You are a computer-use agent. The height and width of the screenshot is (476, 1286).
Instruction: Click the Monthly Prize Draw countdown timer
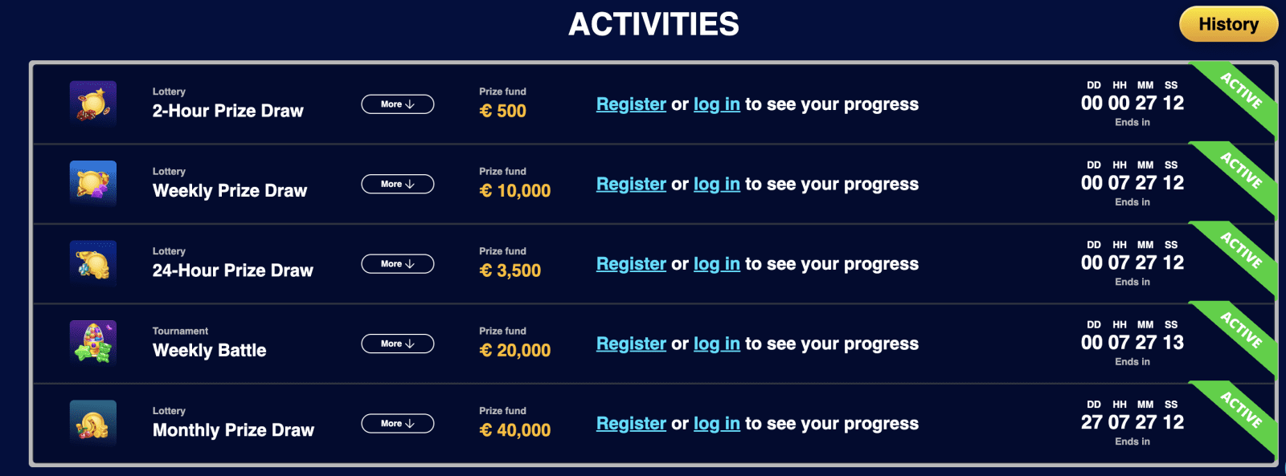pyautogui.click(x=1132, y=422)
